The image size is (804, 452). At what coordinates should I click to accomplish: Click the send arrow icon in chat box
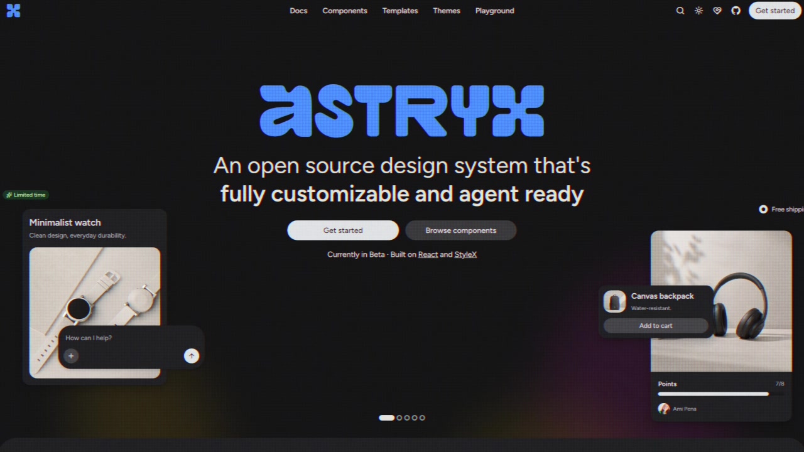click(192, 356)
